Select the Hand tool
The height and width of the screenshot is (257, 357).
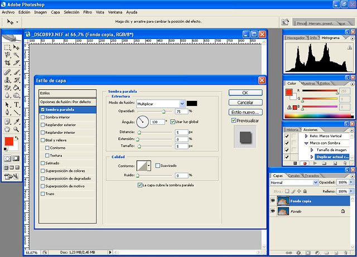(7, 129)
